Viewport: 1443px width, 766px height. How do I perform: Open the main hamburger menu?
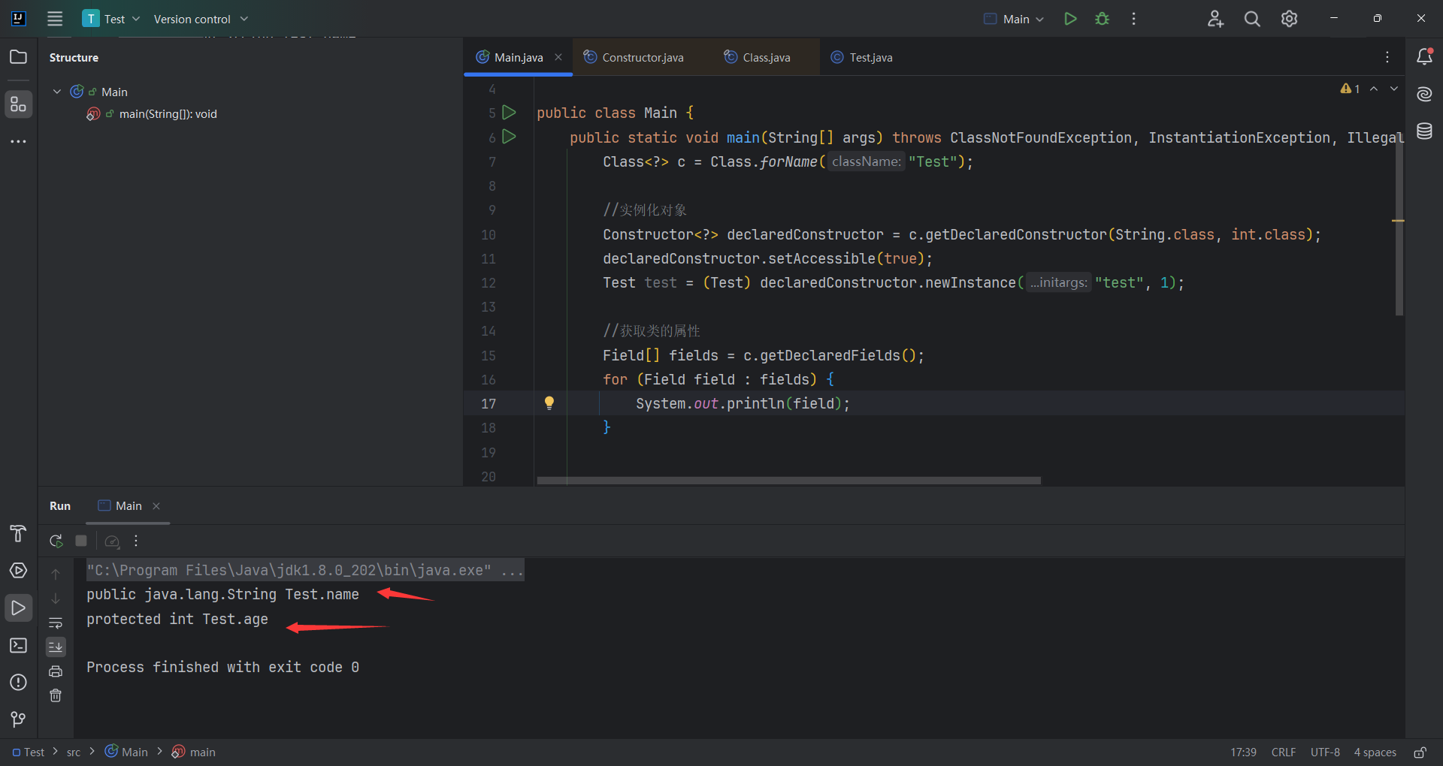pyautogui.click(x=55, y=19)
